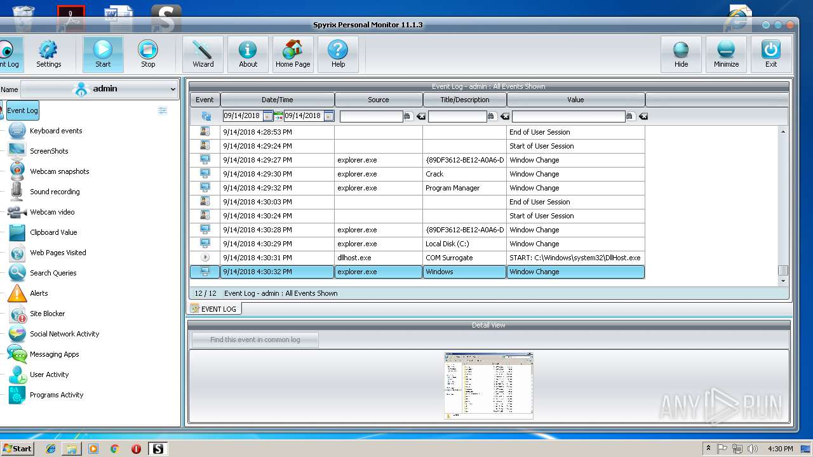Sort by the Event column header
Screen dimensions: 813x457
pyautogui.click(x=205, y=100)
